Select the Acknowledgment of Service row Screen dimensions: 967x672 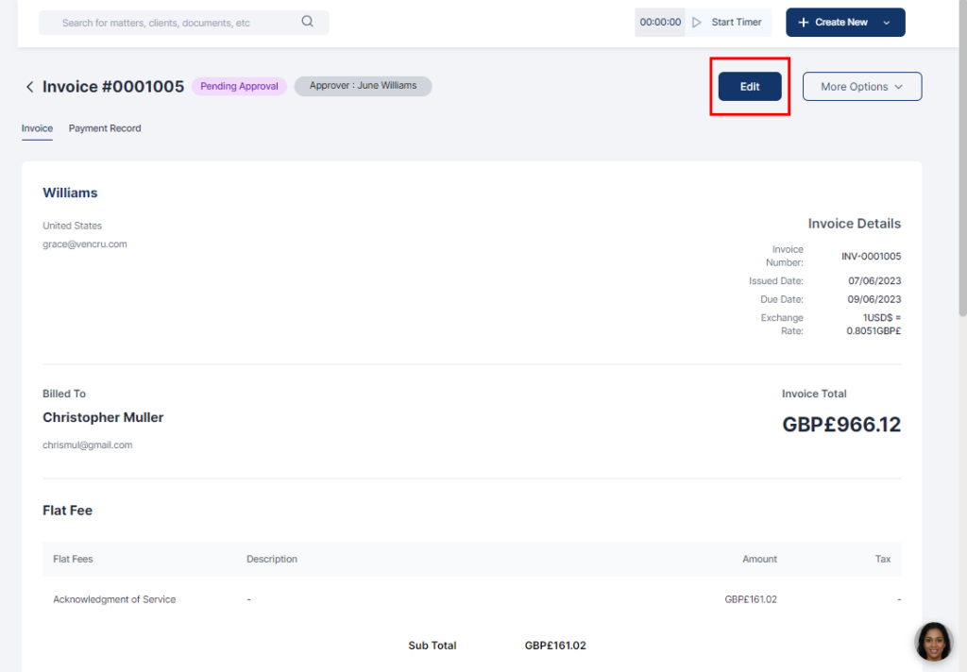[x=114, y=599]
